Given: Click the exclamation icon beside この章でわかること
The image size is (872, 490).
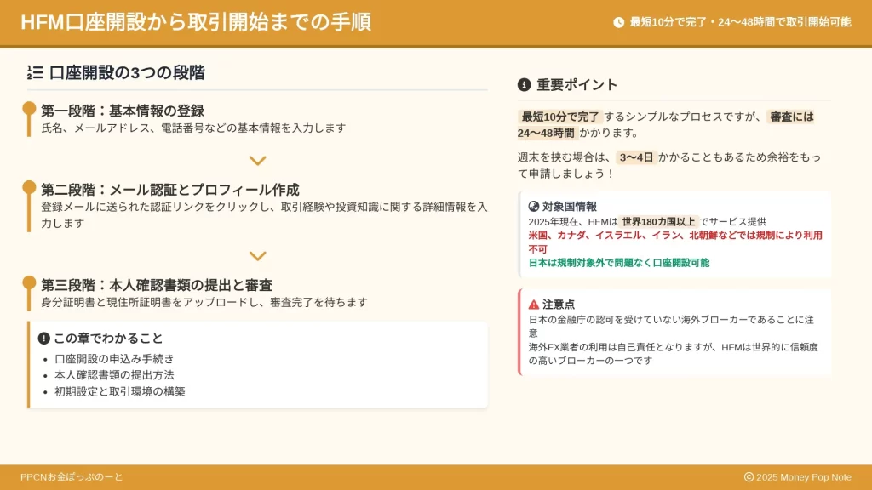Looking at the screenshot, I should [44, 339].
